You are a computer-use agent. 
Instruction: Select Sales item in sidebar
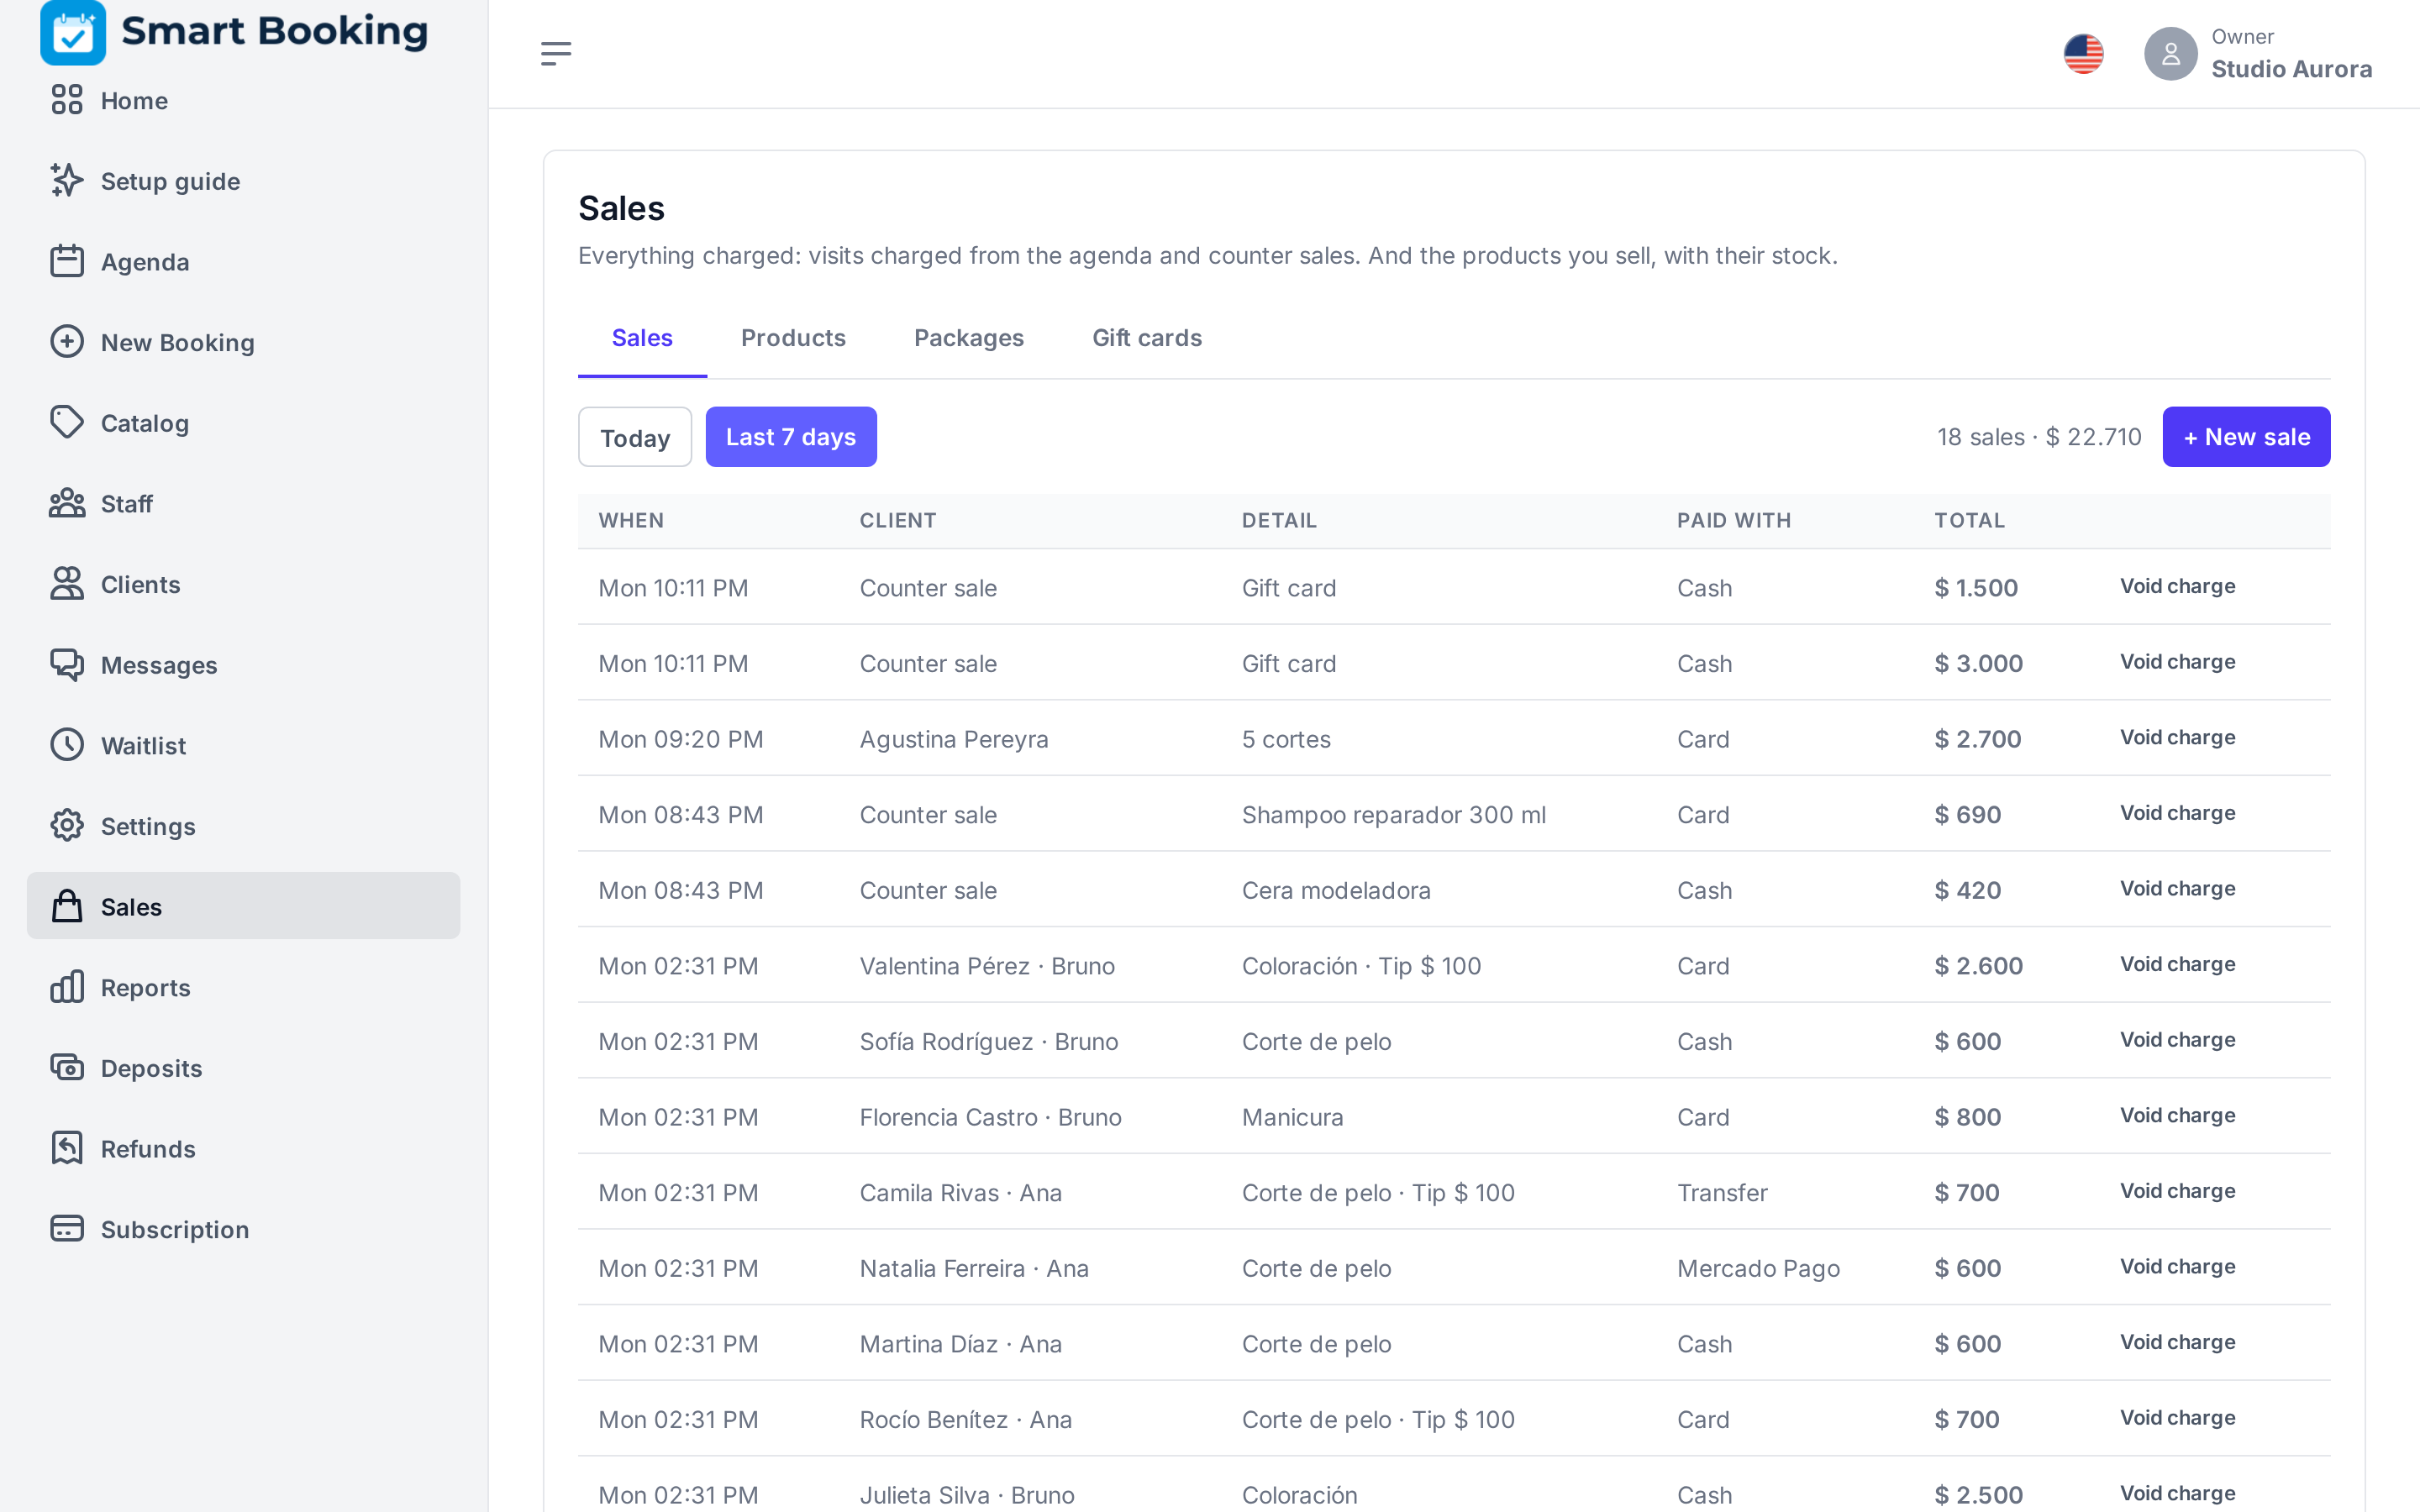tap(243, 906)
